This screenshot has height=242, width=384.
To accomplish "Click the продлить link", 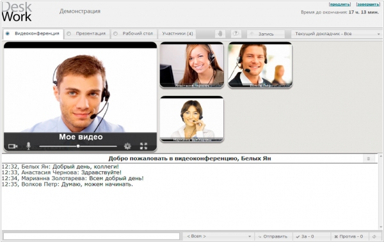I will pos(340,4).
